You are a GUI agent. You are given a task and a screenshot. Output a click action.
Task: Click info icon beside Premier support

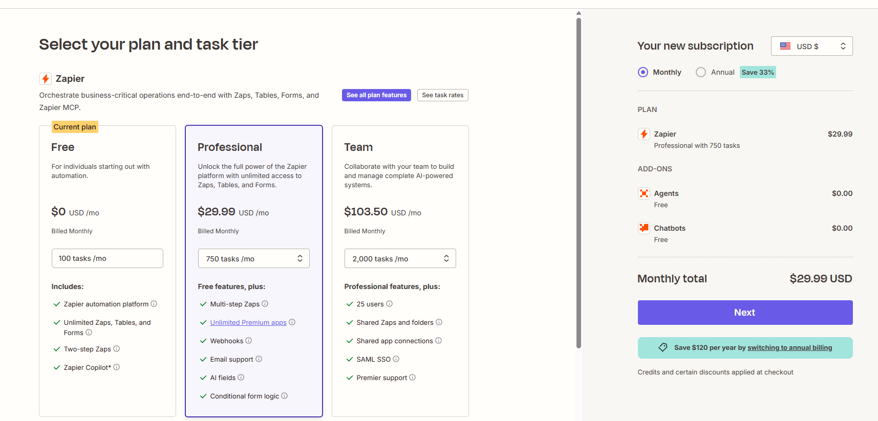[413, 378]
